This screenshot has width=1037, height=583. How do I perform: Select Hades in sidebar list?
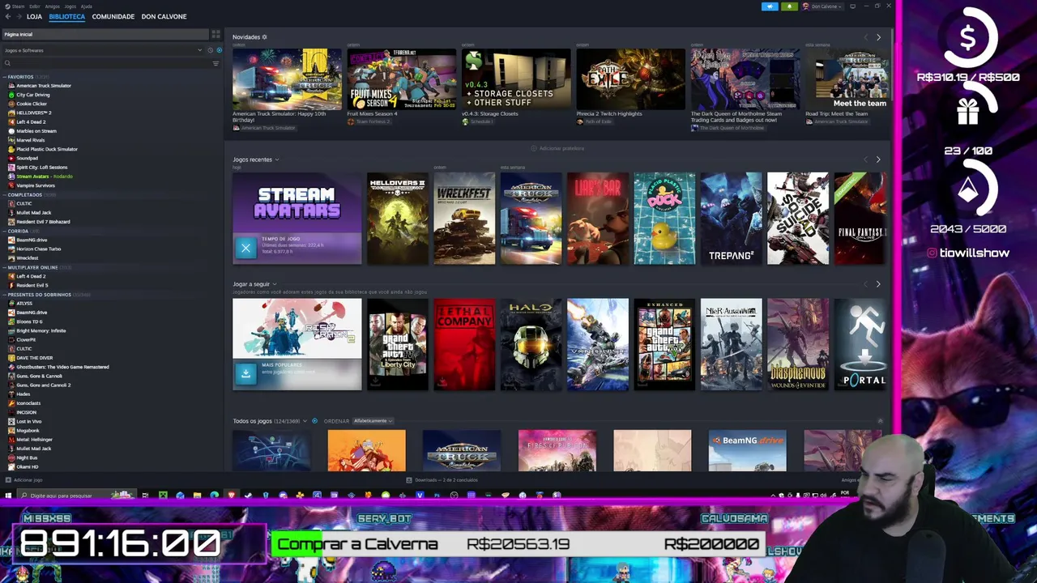coord(23,394)
